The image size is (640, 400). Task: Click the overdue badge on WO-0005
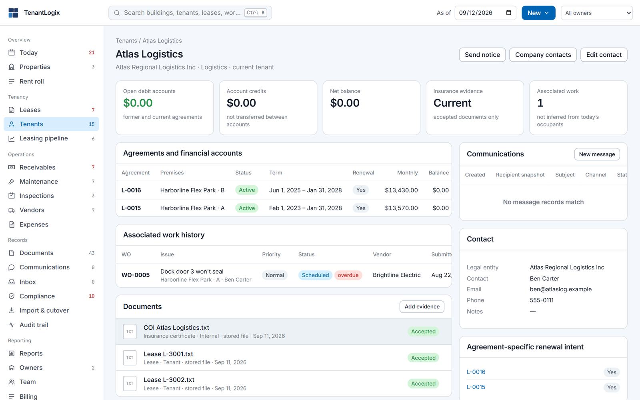[x=348, y=275]
